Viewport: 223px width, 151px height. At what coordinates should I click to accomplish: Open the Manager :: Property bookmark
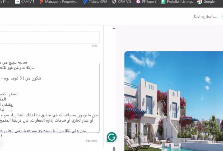(x=59, y=2)
